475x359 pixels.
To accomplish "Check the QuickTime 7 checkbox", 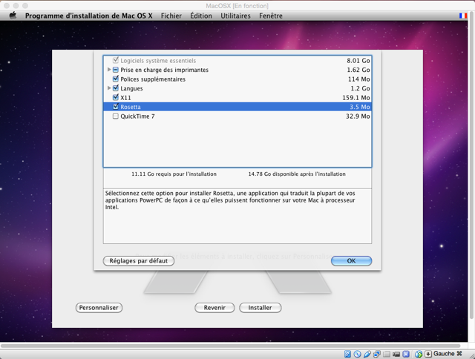I will tap(116, 116).
